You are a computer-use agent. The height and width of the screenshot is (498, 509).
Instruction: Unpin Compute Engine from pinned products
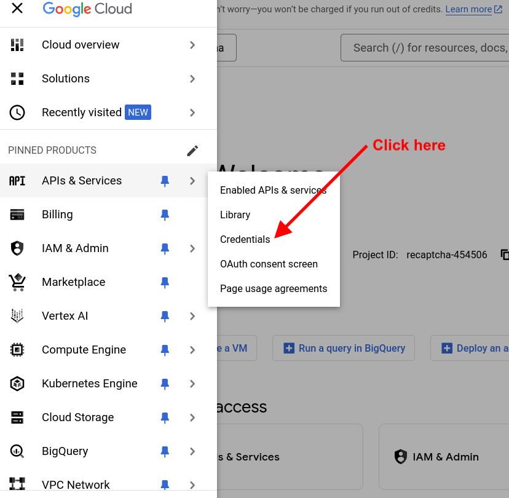coord(165,350)
